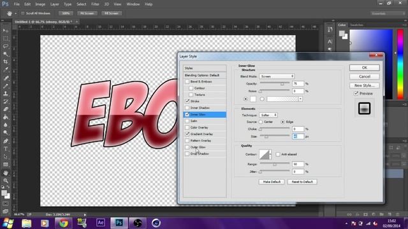Image resolution: width=408 pixels, height=229 pixels.
Task: Enable the Inner Shadow checkbox
Action: click(187, 108)
